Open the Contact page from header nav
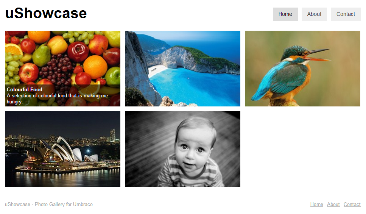Screen dimensions: 366x214 (x=346, y=14)
